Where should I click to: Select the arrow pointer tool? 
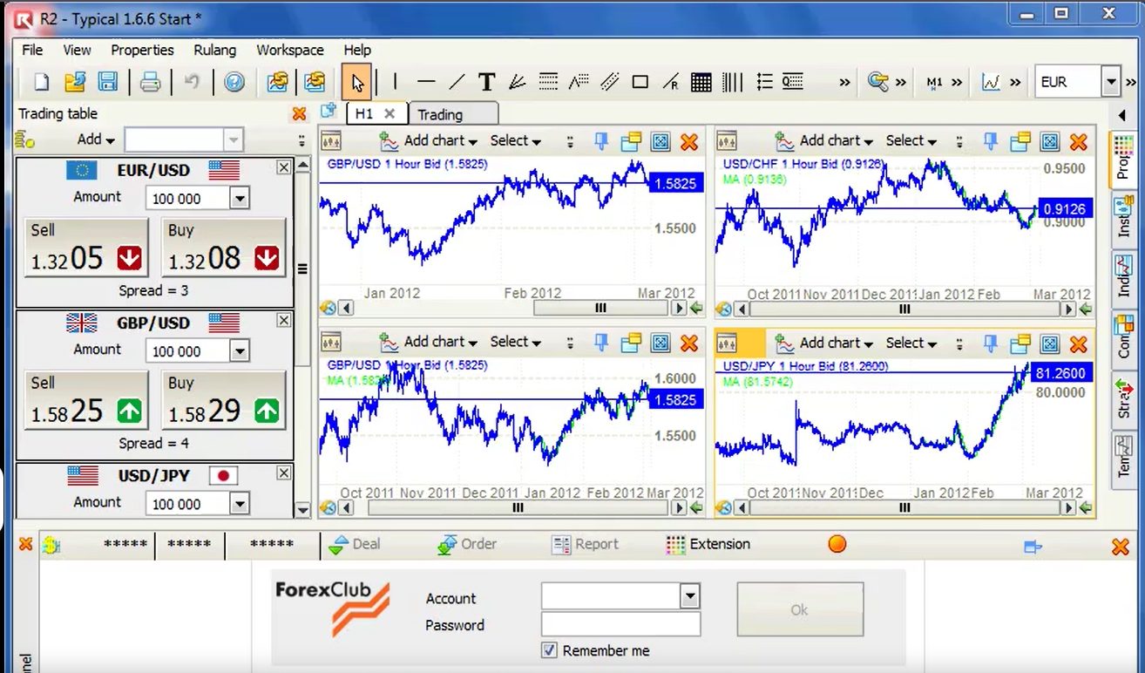pos(357,82)
